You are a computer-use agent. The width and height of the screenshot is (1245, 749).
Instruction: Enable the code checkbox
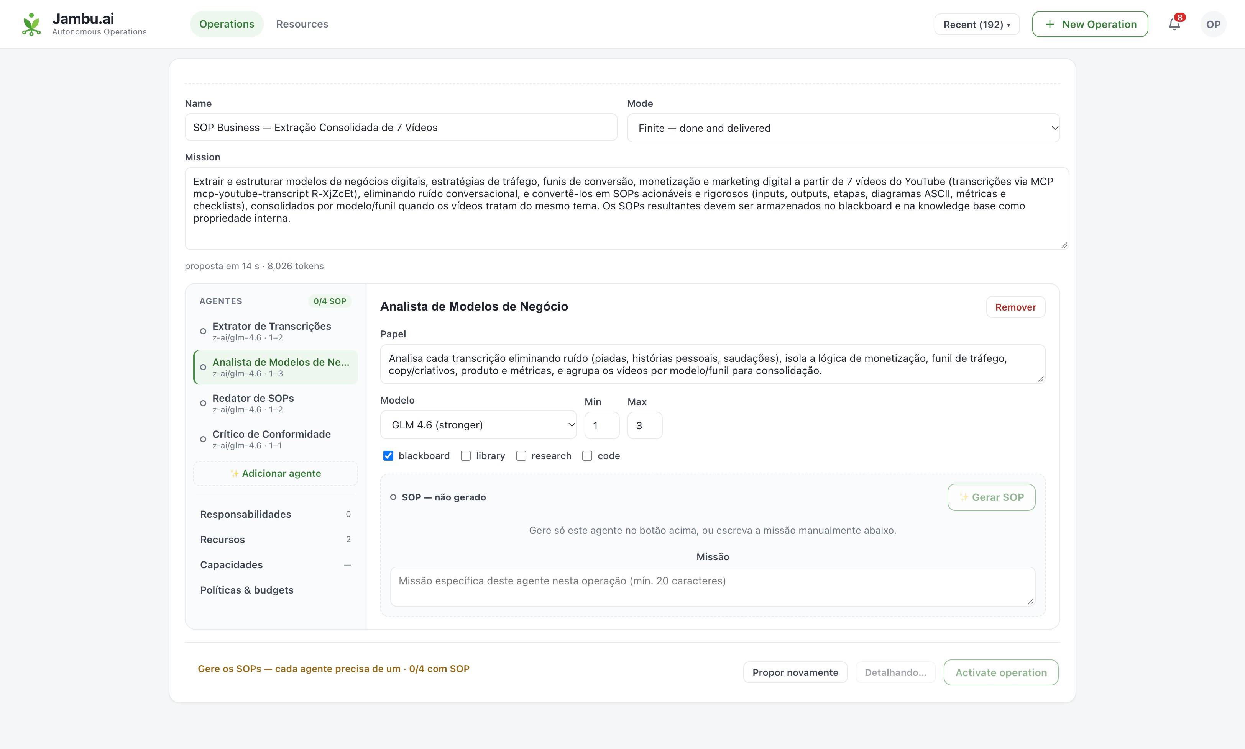(x=587, y=456)
